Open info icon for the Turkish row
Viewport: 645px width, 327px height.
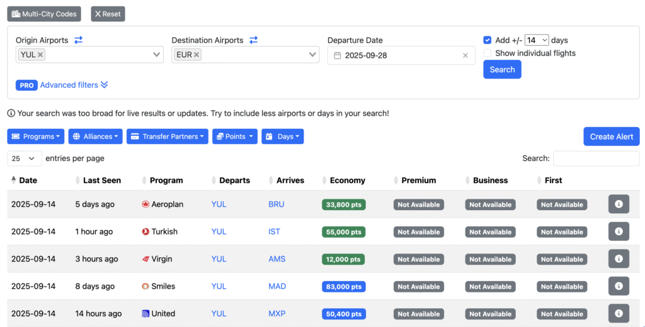point(619,231)
